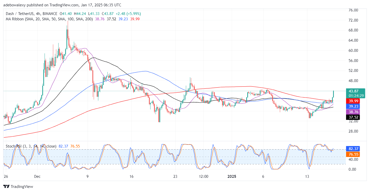Click the published-on TradingView.com header text
This screenshot has width=370, height=192.
(x=62, y=5)
